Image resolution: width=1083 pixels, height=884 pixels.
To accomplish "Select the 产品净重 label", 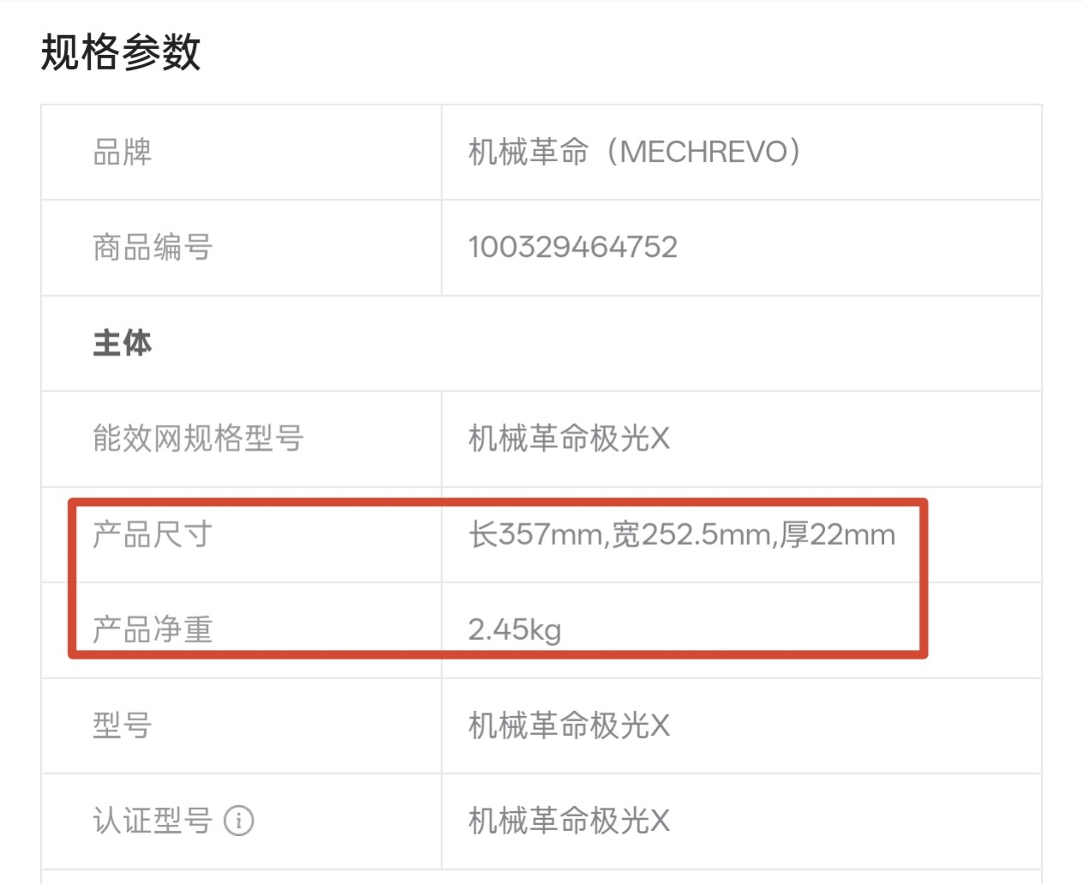I will pos(153,630).
